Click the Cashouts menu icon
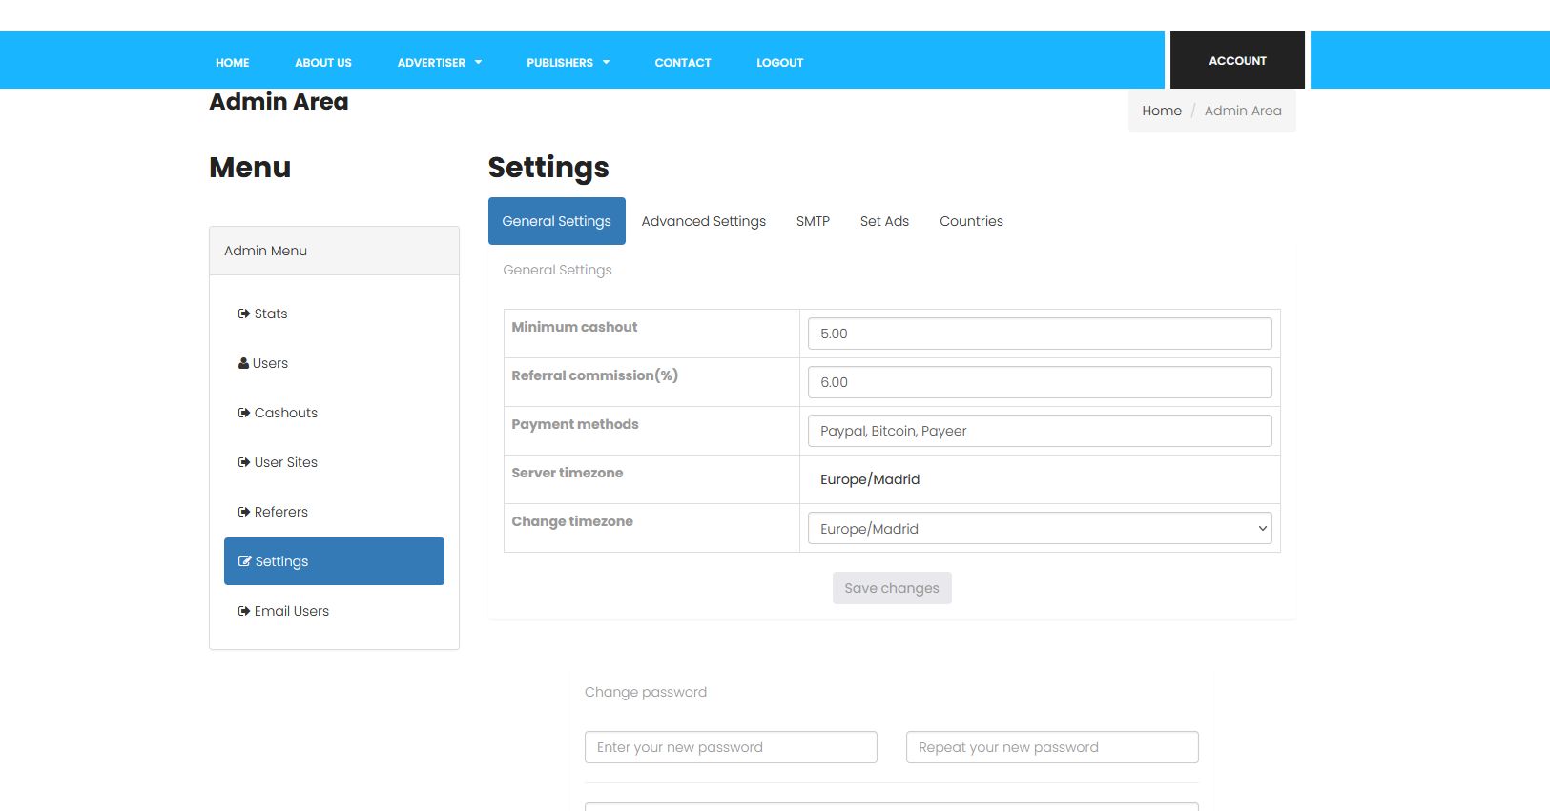Viewport: 1550px width, 811px height. (x=244, y=413)
